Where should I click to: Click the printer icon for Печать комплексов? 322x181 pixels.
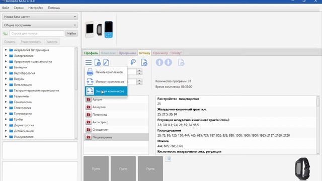point(90,72)
